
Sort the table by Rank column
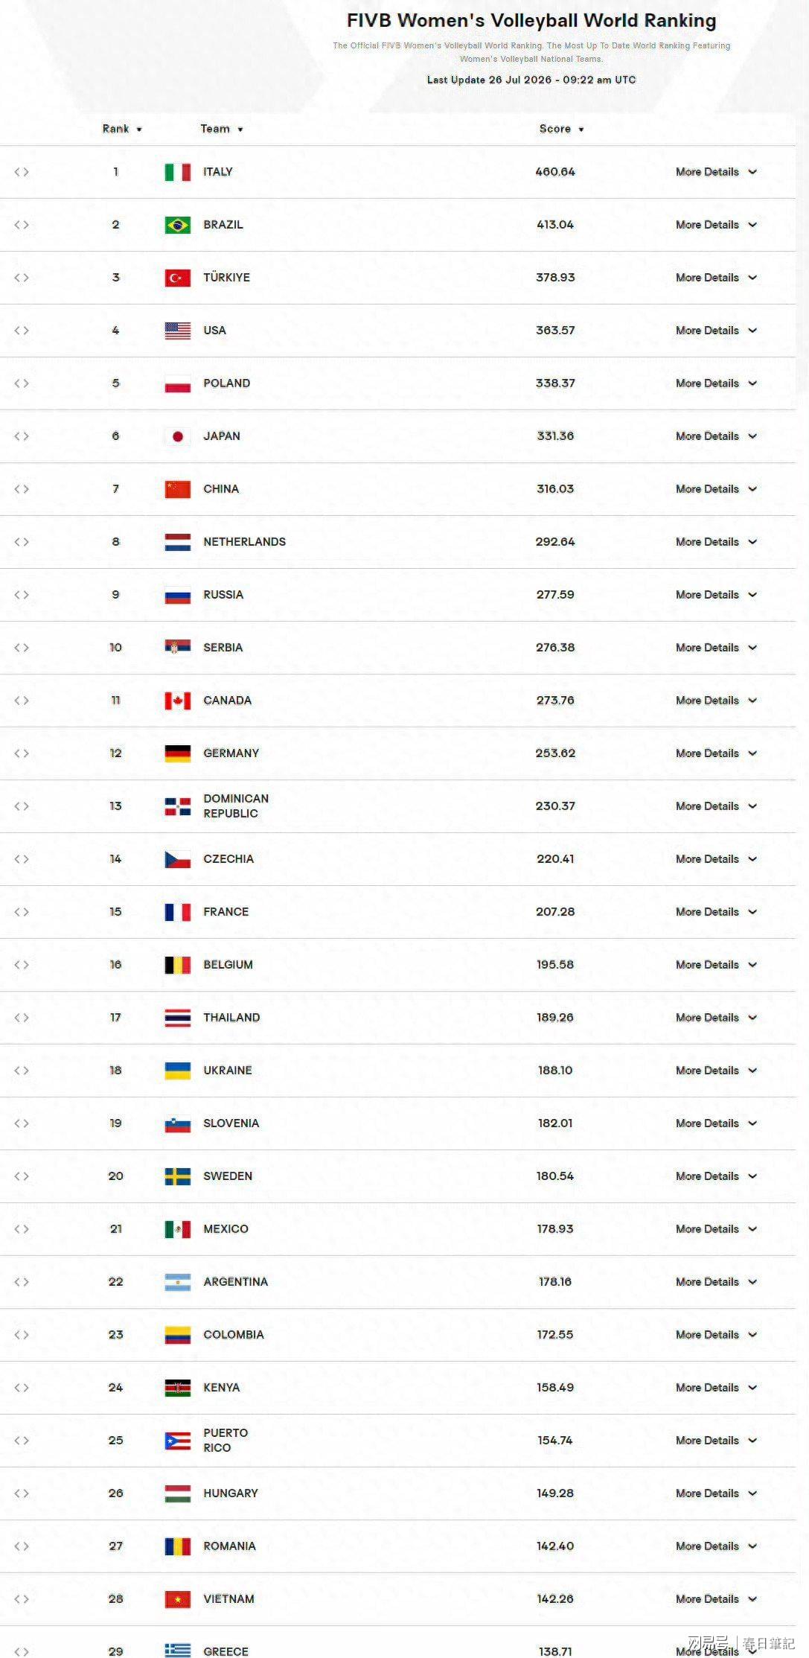[122, 129]
